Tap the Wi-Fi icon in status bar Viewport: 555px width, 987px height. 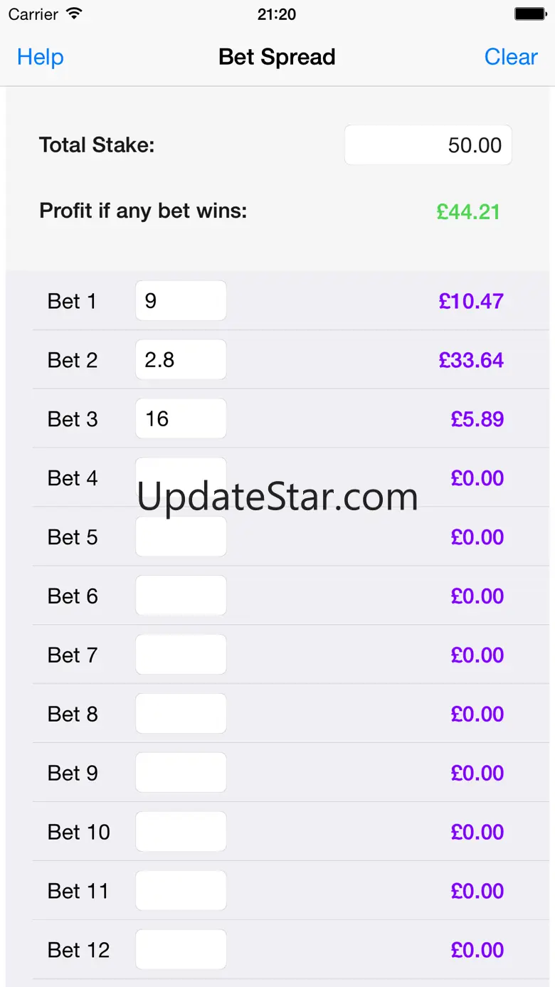74,14
